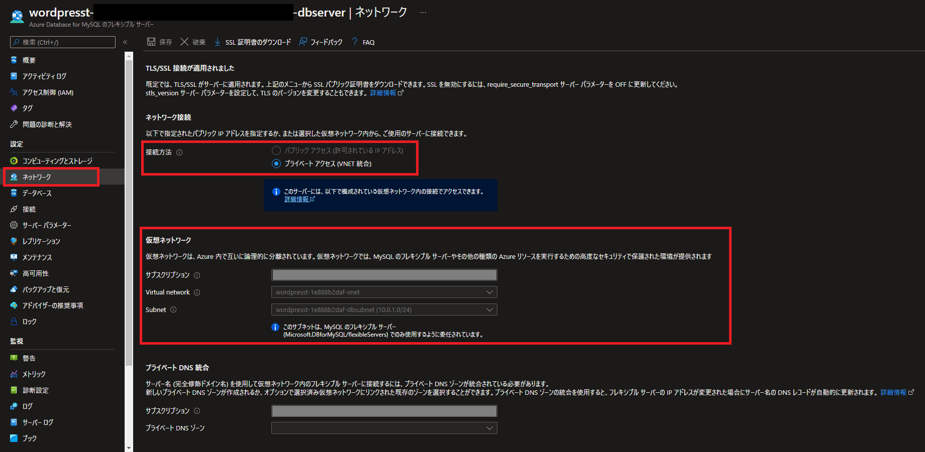Open メンテナンス monitor icon
The image size is (925, 452).
[x=14, y=257]
